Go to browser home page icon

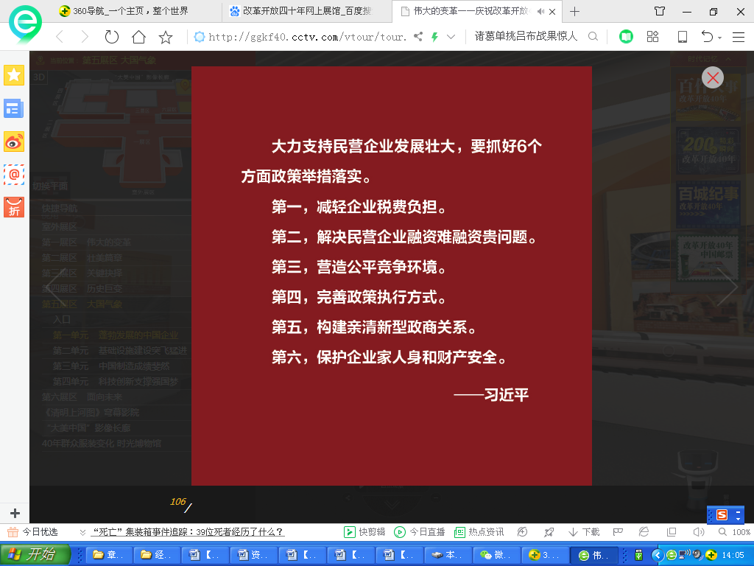click(138, 37)
